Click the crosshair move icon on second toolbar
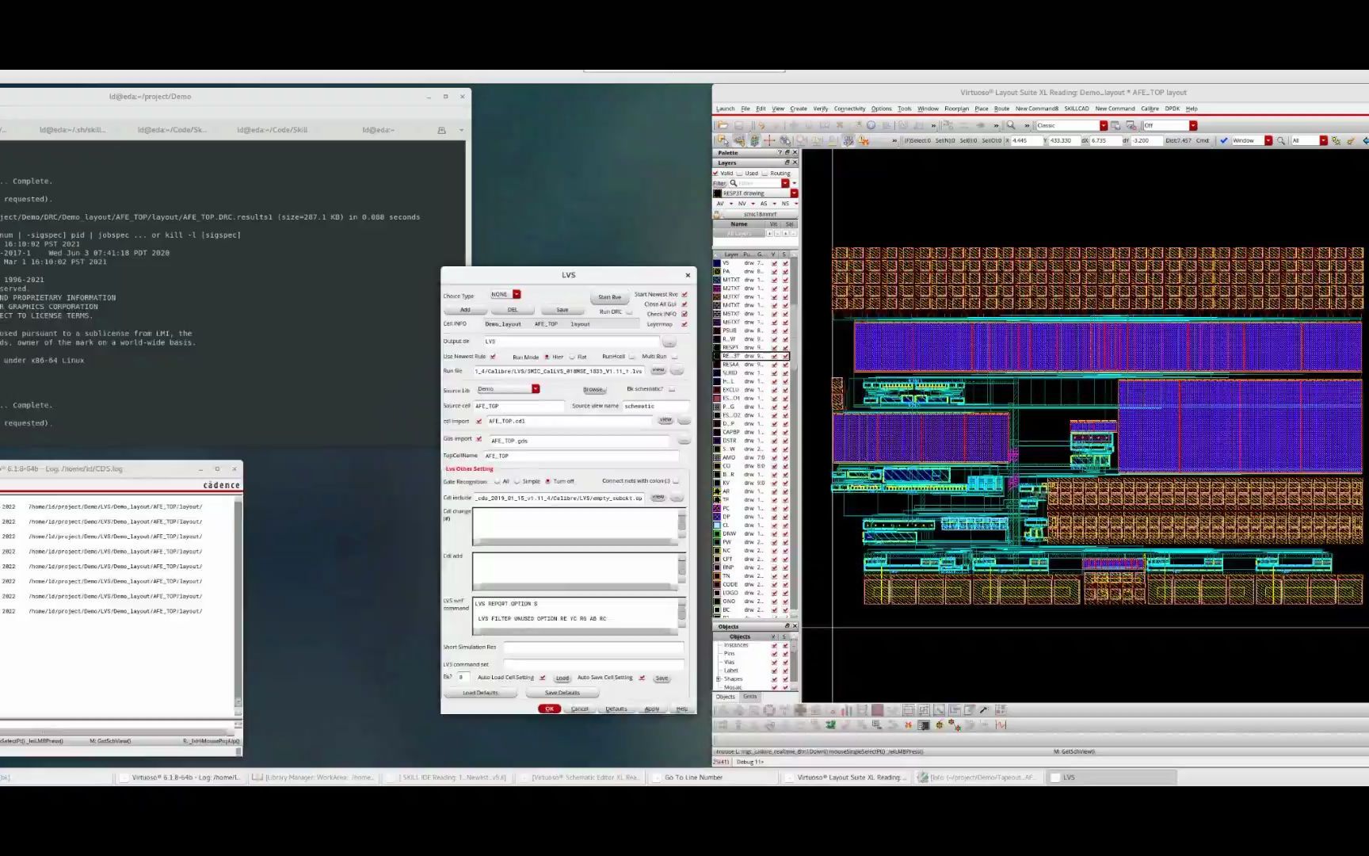Screen dimensions: 1369x856 [769, 140]
